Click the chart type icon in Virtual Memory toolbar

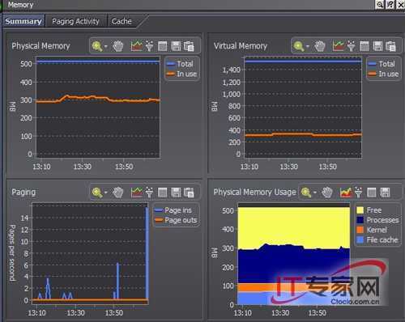(339, 46)
